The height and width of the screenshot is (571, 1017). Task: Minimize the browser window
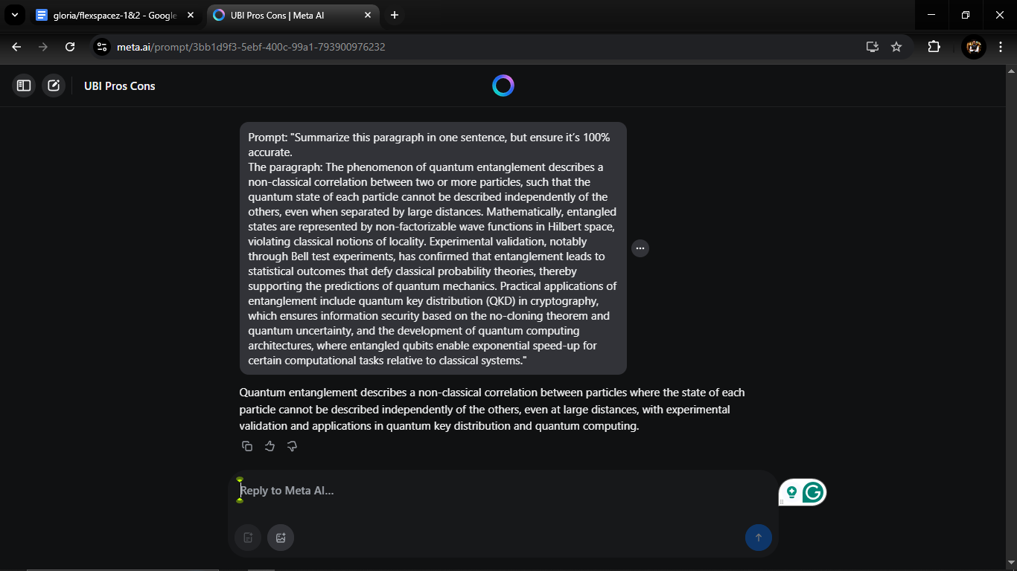[931, 15]
